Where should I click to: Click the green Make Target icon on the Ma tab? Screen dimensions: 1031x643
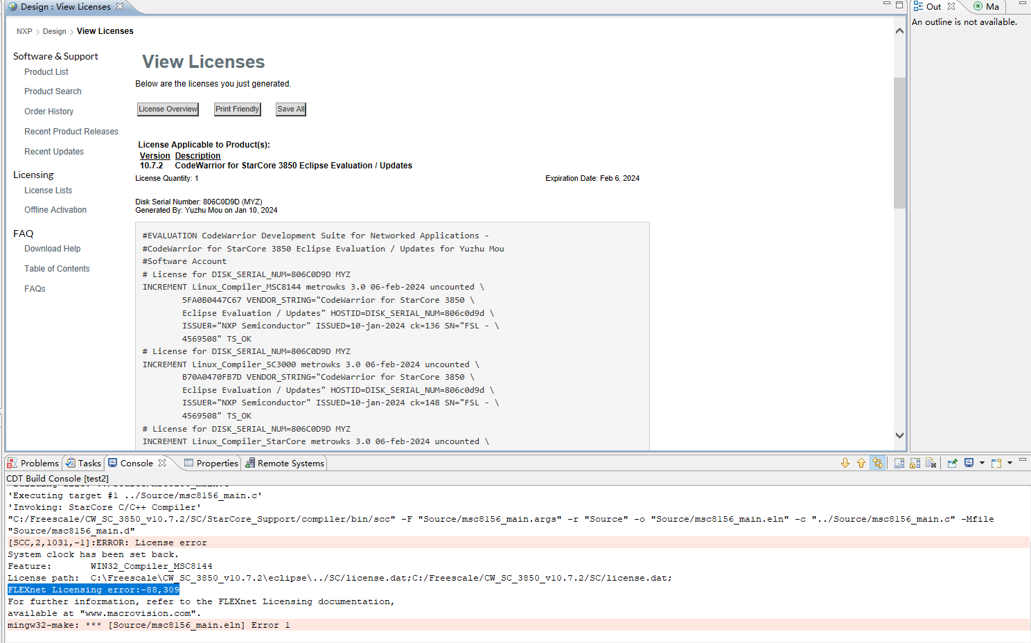coord(979,6)
